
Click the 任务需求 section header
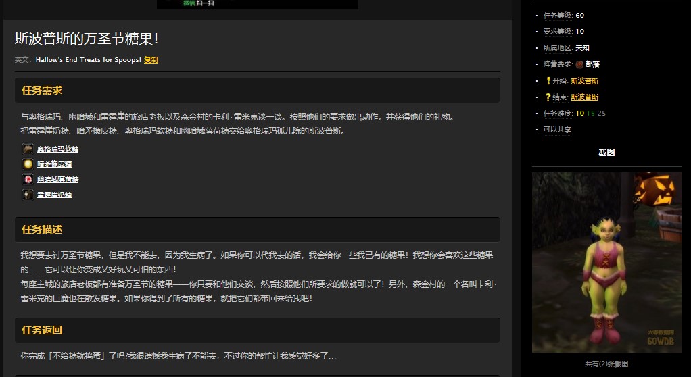(x=42, y=90)
